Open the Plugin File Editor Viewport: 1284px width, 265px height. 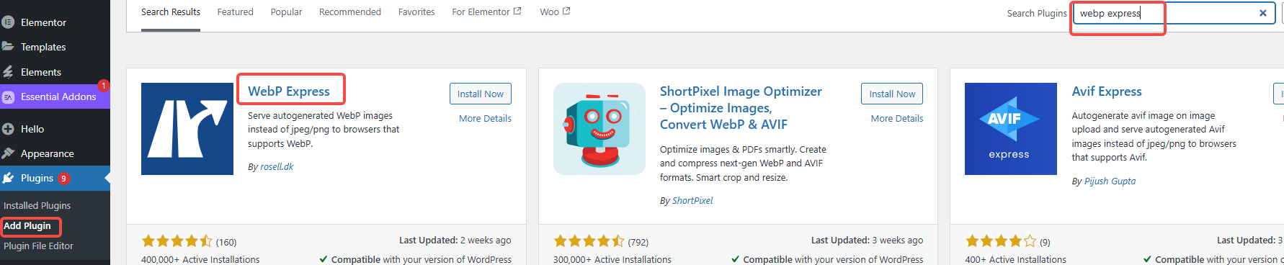click(38, 246)
